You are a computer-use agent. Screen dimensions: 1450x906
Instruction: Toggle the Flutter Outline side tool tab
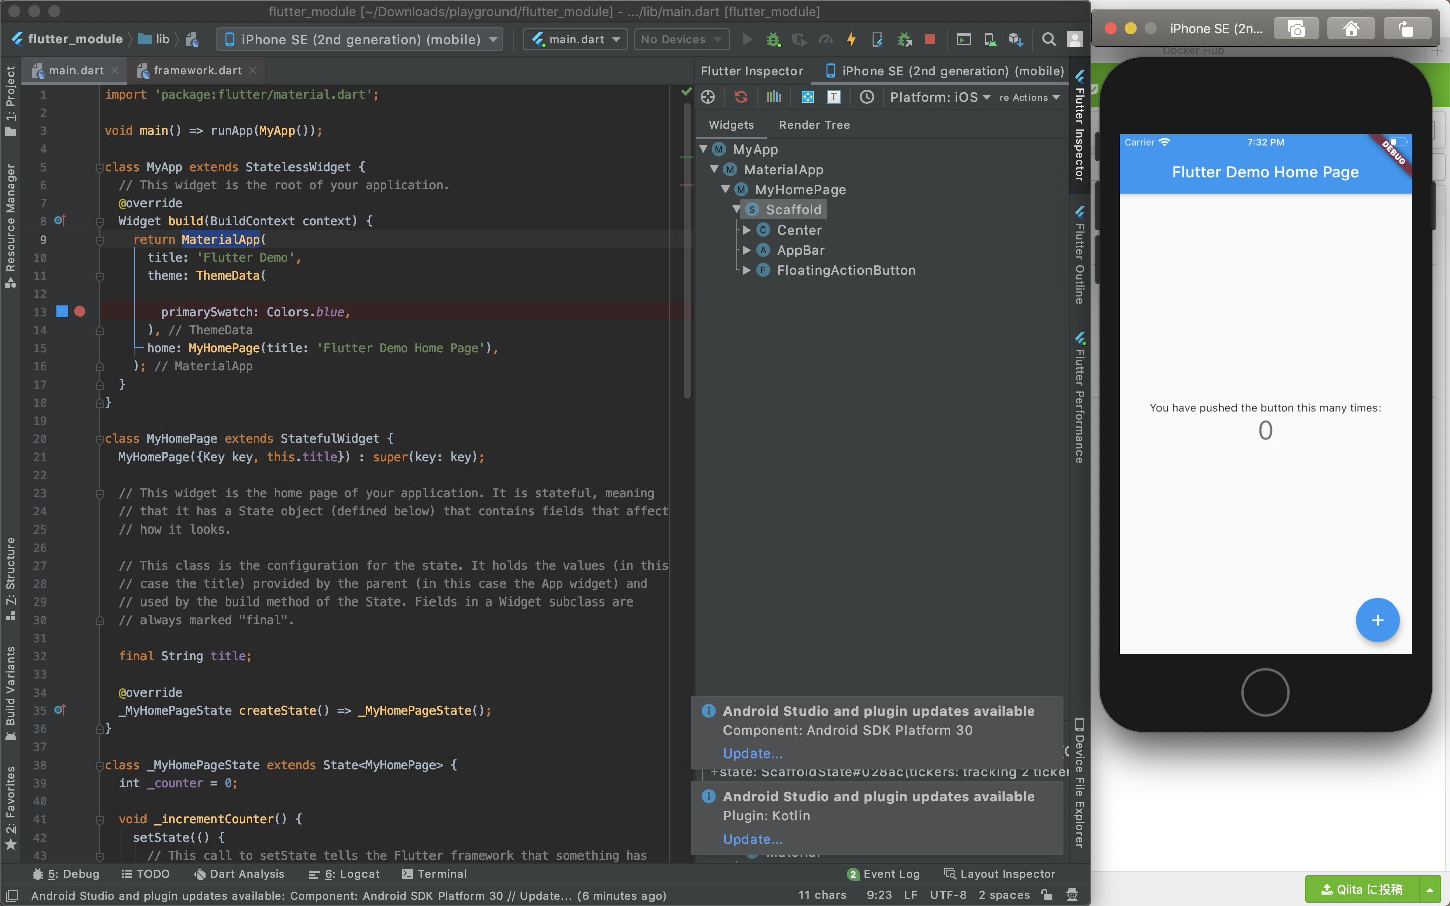[x=1080, y=255]
